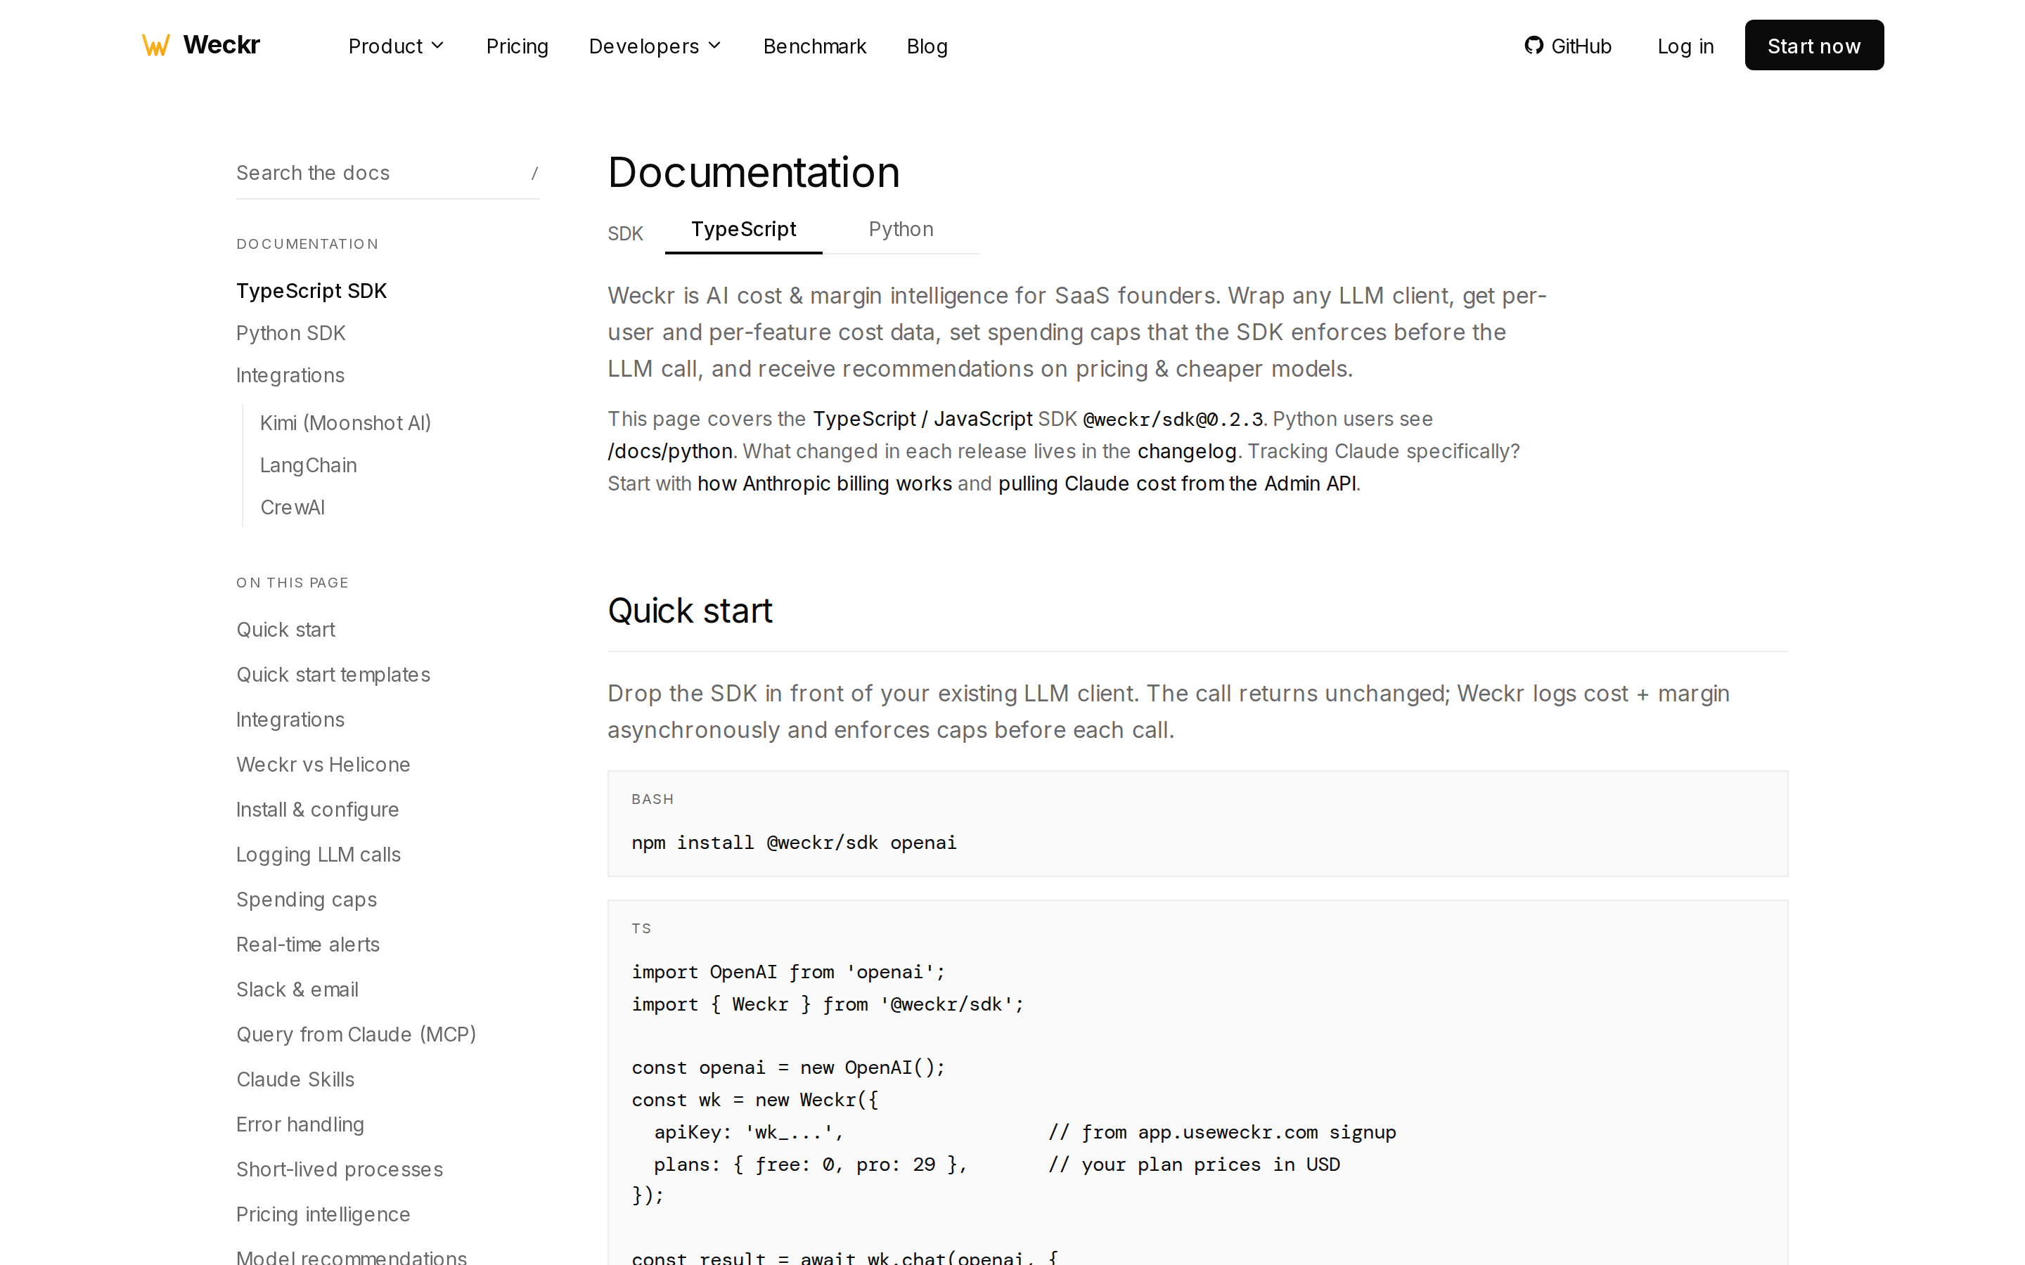Click the plans: { free: 0, pro: 29 } line
2025x1265 pixels.
click(x=810, y=1165)
